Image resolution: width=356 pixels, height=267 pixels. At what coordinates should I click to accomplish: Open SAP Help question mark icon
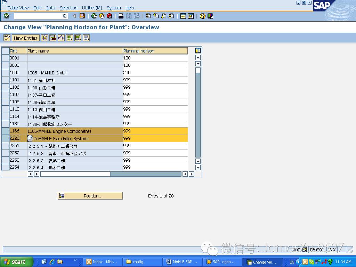(203, 16)
